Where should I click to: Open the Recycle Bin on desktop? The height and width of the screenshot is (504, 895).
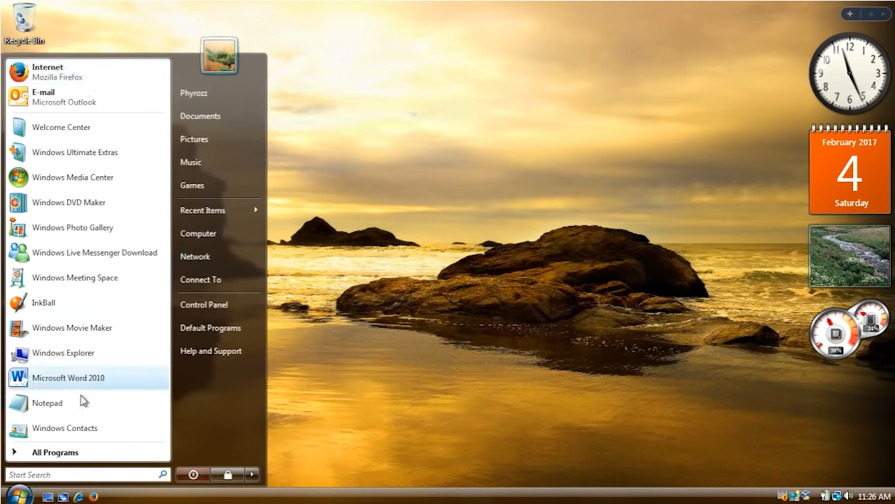(24, 24)
